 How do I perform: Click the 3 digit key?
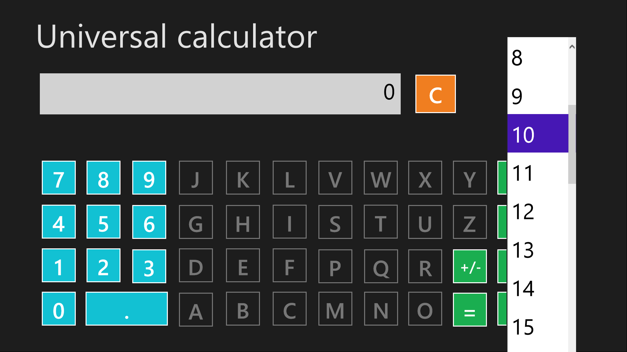(x=149, y=266)
